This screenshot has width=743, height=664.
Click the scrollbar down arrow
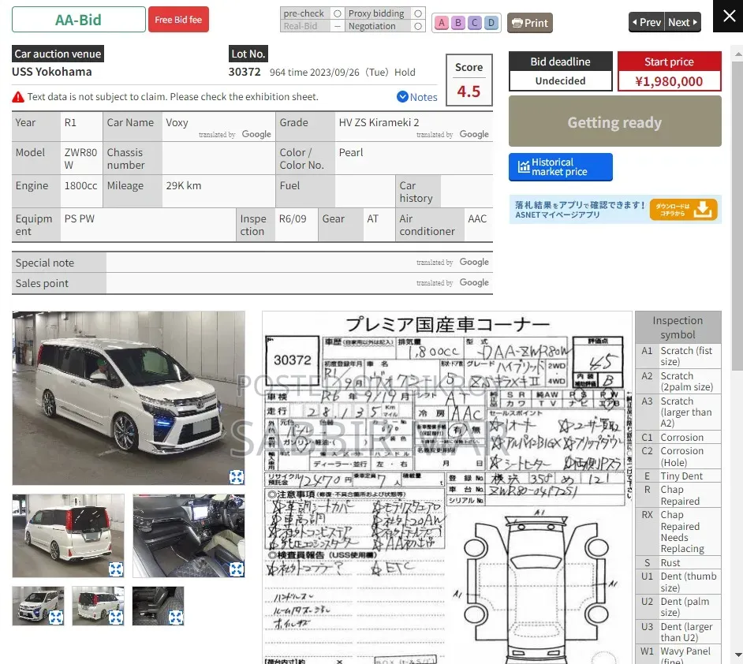coord(737,655)
